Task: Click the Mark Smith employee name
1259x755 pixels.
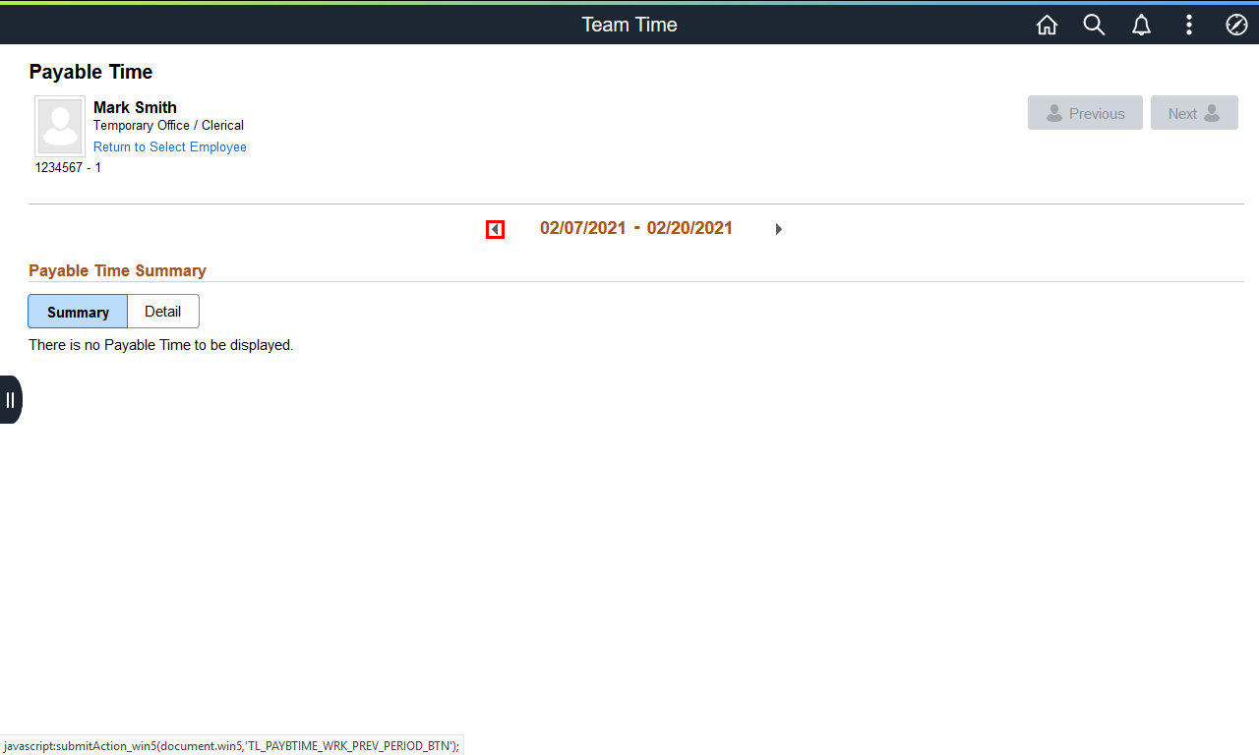Action: click(135, 107)
